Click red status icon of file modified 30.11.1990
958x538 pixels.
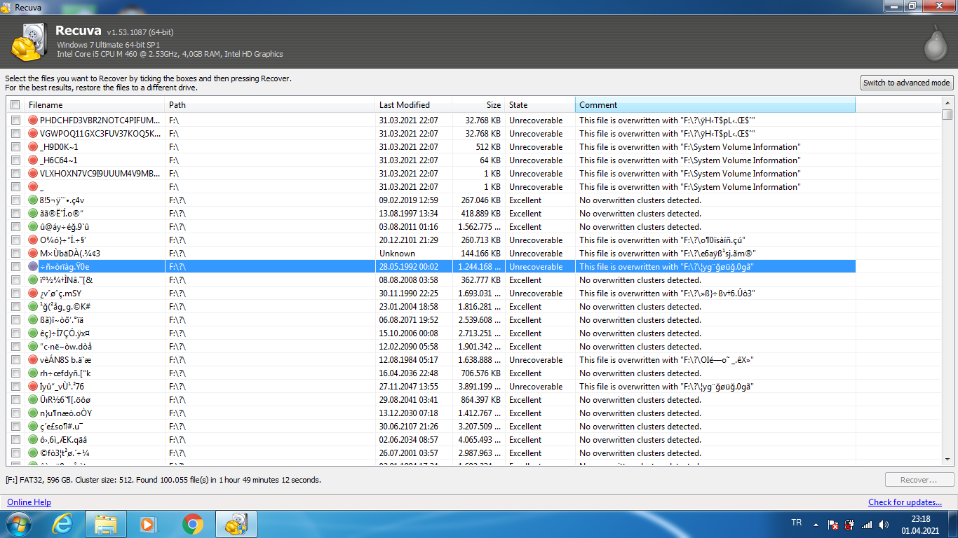(33, 294)
